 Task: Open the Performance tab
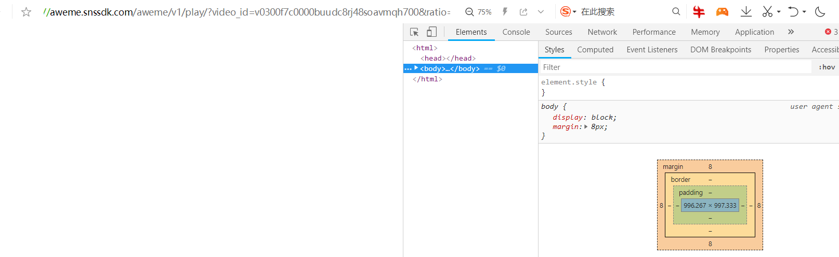coord(654,32)
